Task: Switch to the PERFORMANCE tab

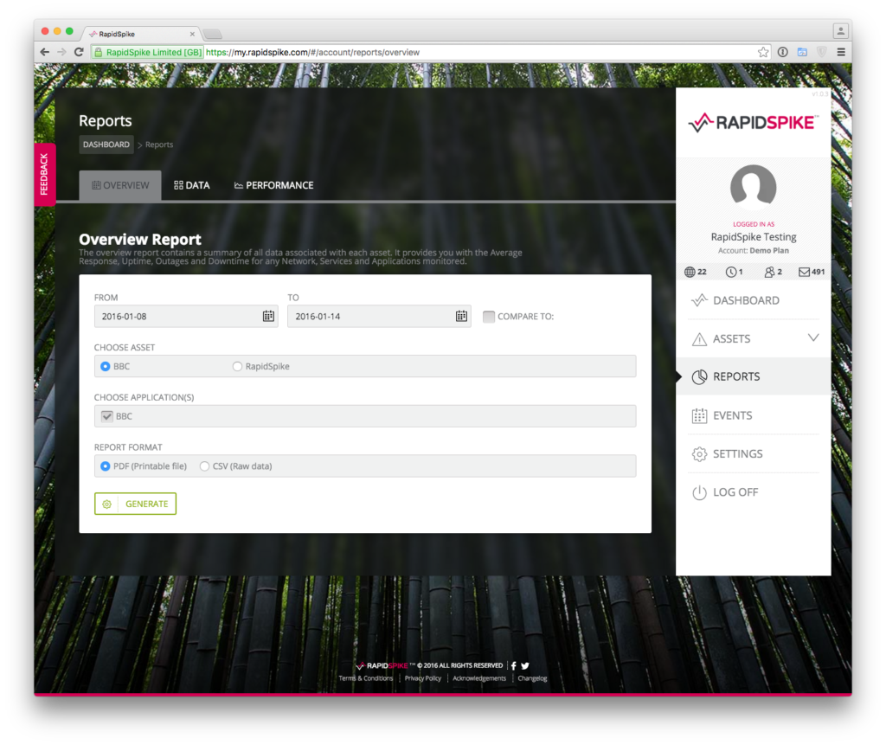Action: pyautogui.click(x=273, y=184)
